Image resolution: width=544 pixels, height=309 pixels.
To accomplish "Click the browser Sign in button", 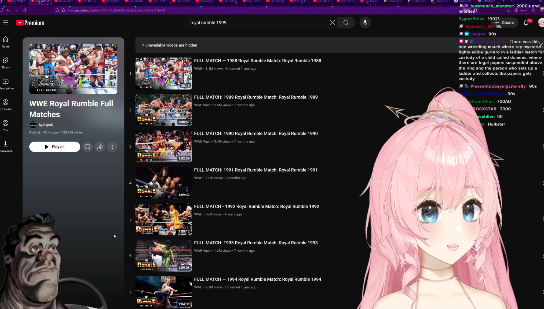I will pos(521,10).
